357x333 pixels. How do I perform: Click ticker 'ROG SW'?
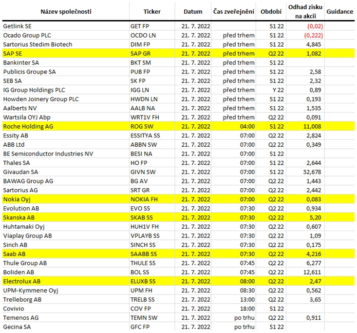[142, 126]
